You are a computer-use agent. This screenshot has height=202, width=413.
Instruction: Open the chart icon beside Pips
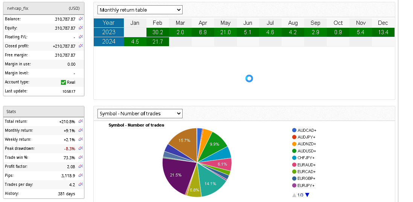(x=81, y=175)
